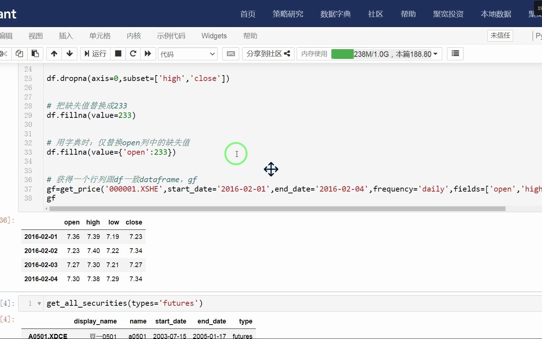Open 帮助 in top navigation bar

pos(408,14)
